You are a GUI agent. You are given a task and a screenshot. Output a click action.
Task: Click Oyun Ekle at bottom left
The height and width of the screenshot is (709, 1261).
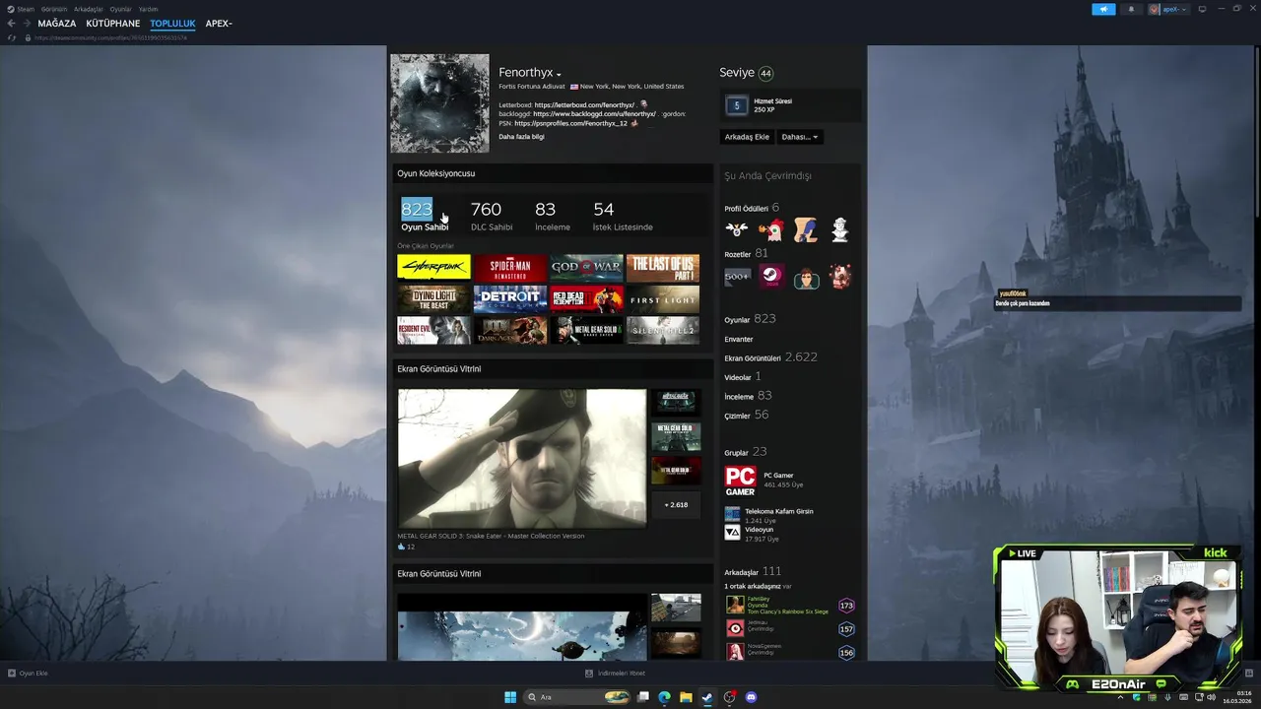[x=28, y=674]
